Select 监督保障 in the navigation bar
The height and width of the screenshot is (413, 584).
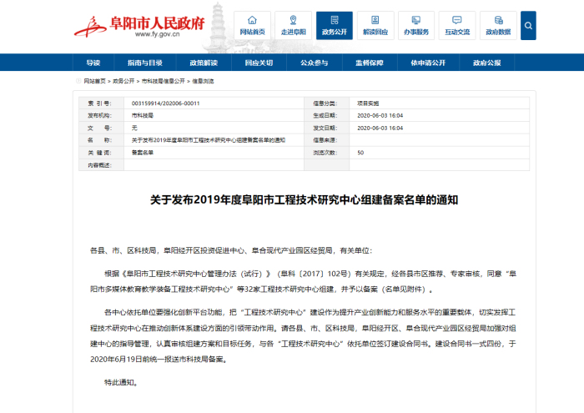point(370,63)
